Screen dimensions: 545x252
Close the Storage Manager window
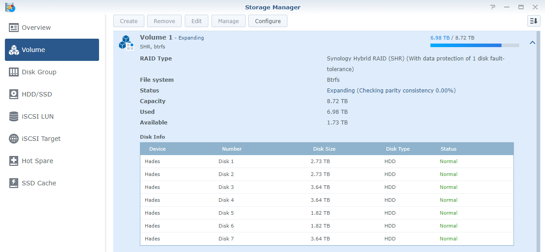(535, 7)
